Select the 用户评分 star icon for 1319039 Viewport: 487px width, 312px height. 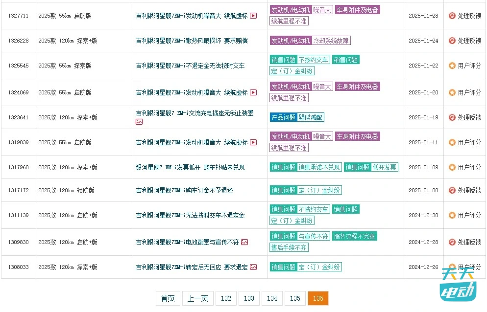click(452, 142)
